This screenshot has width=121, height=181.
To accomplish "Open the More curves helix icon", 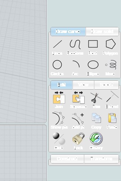I will click(x=111, y=65).
